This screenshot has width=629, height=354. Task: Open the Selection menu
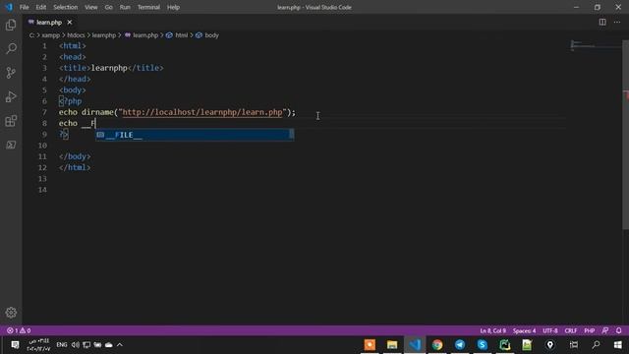click(66, 7)
